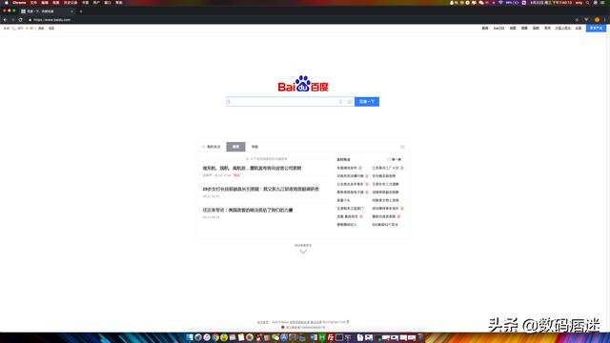The image size is (610, 343).
Task: Click the extension icon beside the star
Action: (586, 20)
